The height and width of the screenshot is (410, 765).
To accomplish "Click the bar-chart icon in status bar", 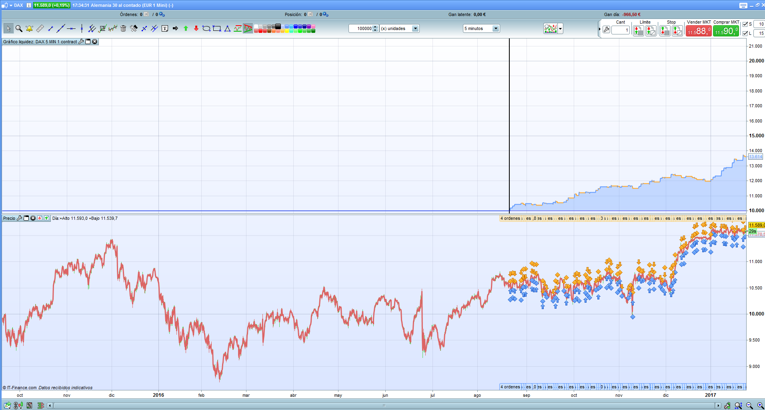I will (x=40, y=406).
